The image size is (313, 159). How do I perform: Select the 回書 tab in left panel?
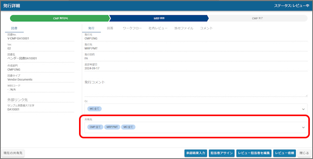pos(14,28)
